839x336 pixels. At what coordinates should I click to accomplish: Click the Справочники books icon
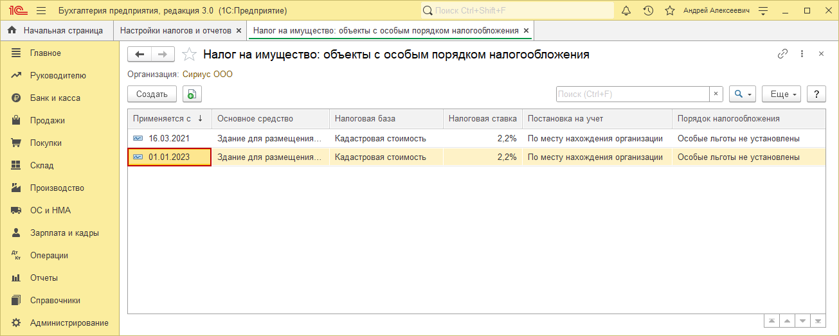tap(17, 300)
